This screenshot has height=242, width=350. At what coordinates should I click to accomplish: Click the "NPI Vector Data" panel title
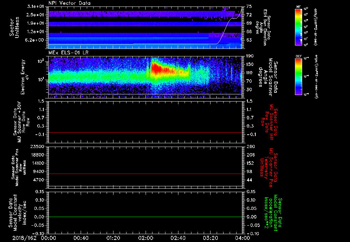(69, 3)
